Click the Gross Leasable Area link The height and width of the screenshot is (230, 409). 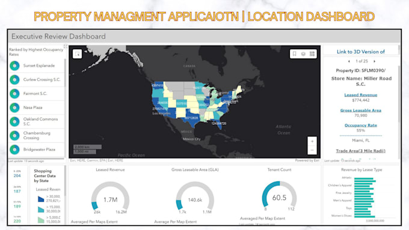361,110
